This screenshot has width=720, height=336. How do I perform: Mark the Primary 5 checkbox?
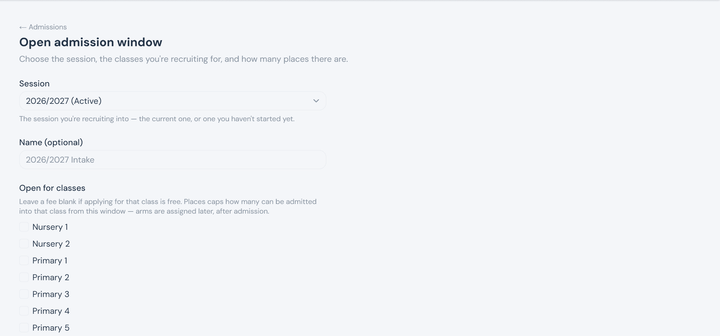pyautogui.click(x=24, y=328)
